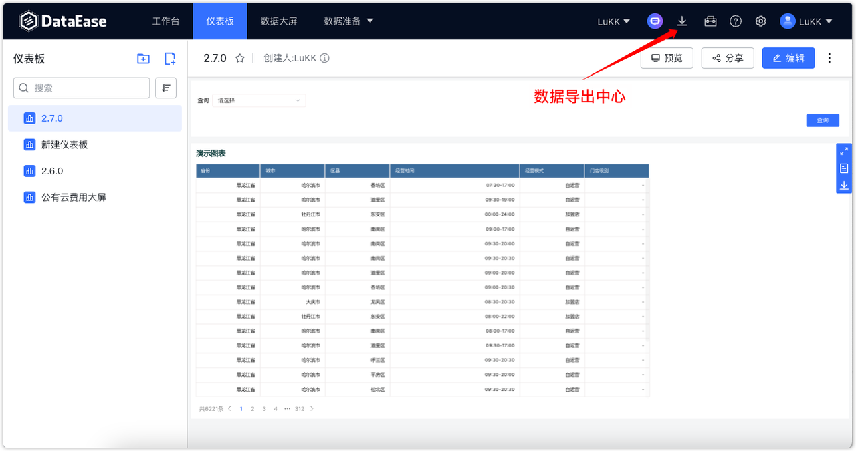Switch to the 数据大屏 tab
856x451 pixels.
[279, 21]
